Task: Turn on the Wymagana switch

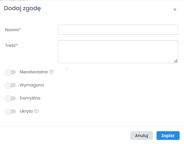Action: coord(11,85)
